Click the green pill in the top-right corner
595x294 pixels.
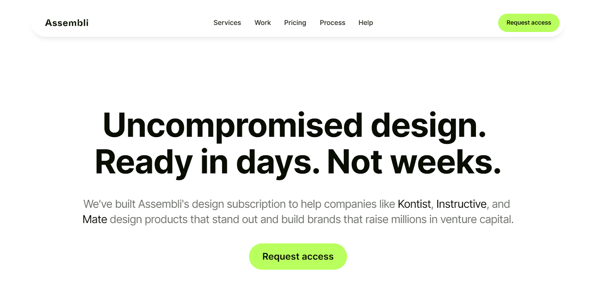tap(528, 23)
